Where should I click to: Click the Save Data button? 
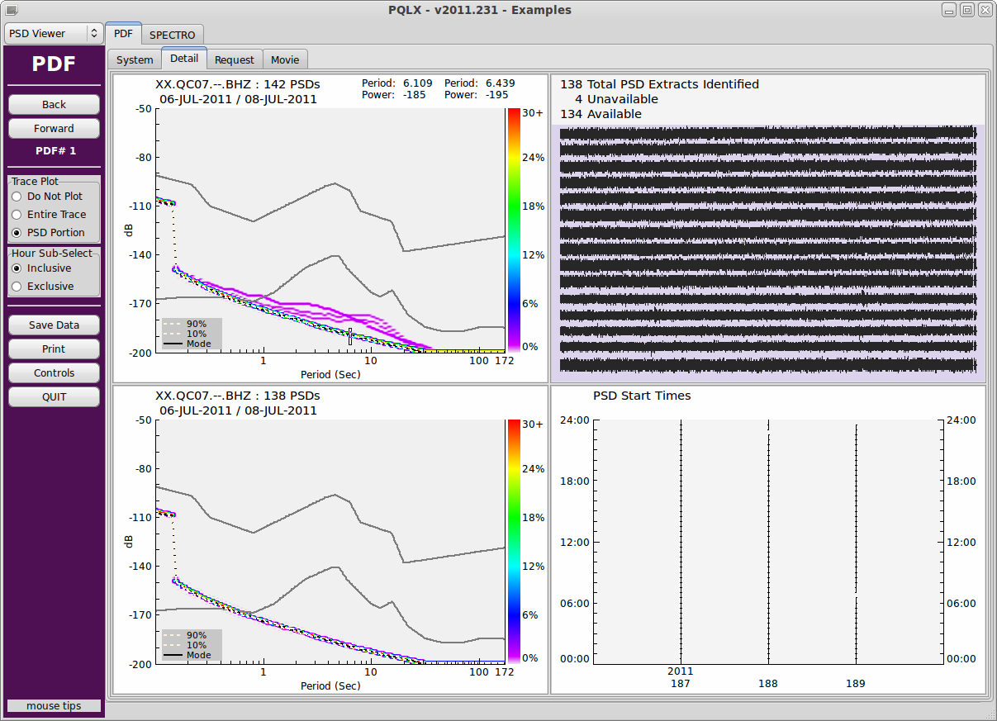pyautogui.click(x=54, y=325)
